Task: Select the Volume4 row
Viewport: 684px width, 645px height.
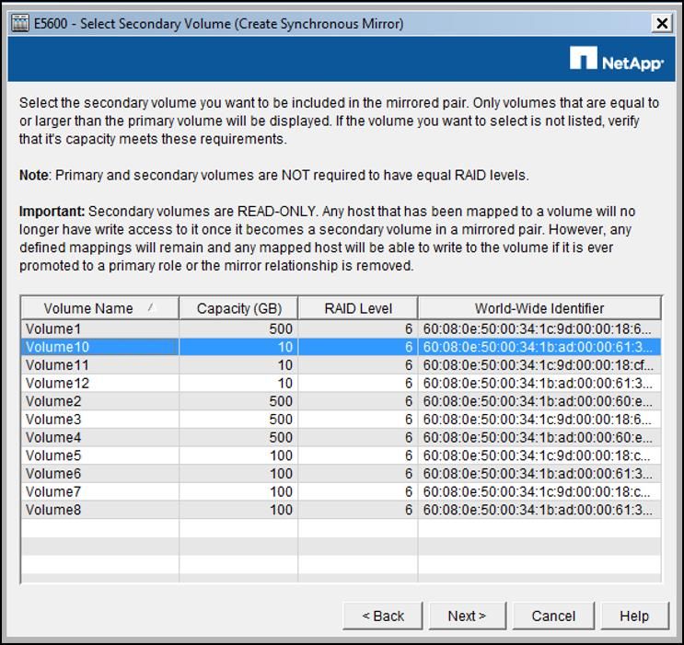Action: click(342, 437)
